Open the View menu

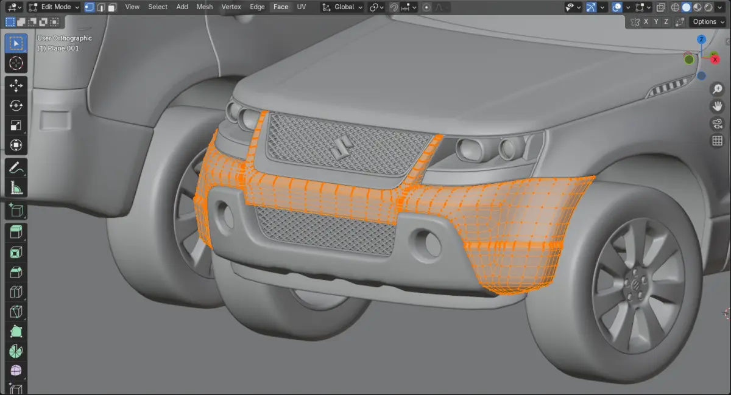point(132,7)
